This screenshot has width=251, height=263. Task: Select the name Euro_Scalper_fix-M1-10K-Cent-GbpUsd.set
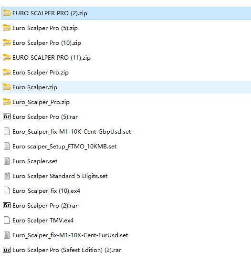click(x=72, y=132)
